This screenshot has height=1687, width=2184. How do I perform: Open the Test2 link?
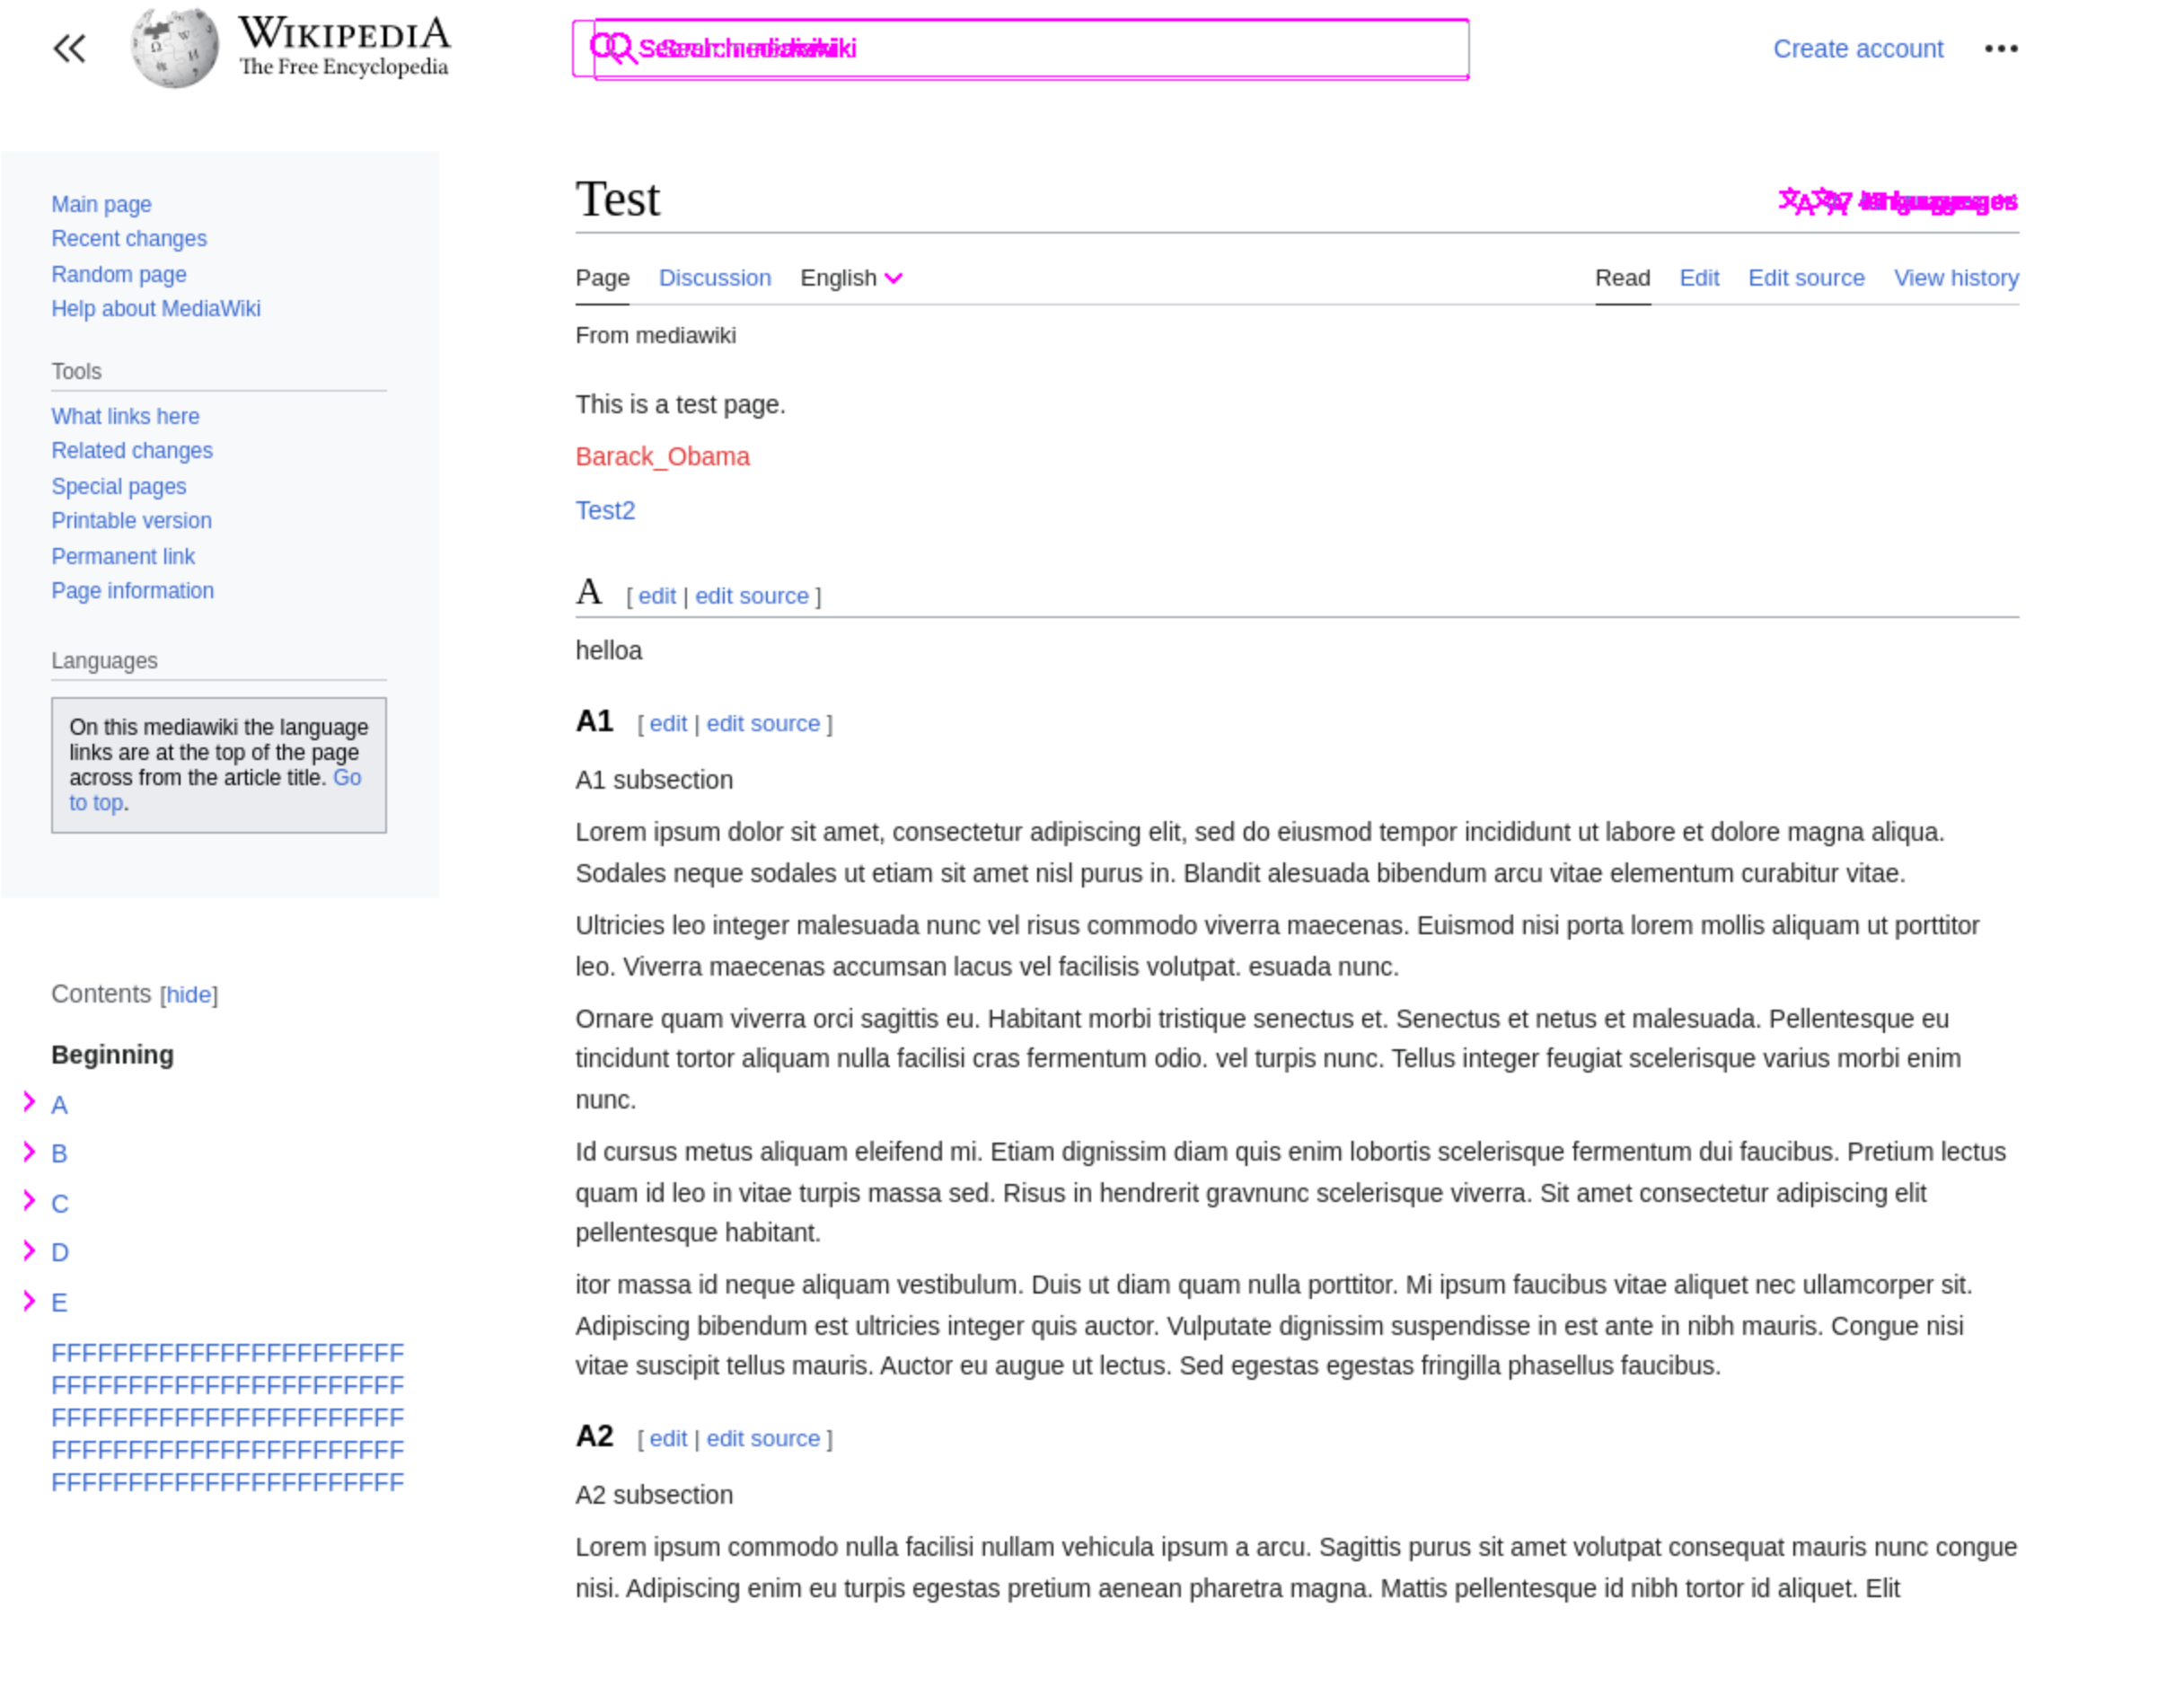605,510
